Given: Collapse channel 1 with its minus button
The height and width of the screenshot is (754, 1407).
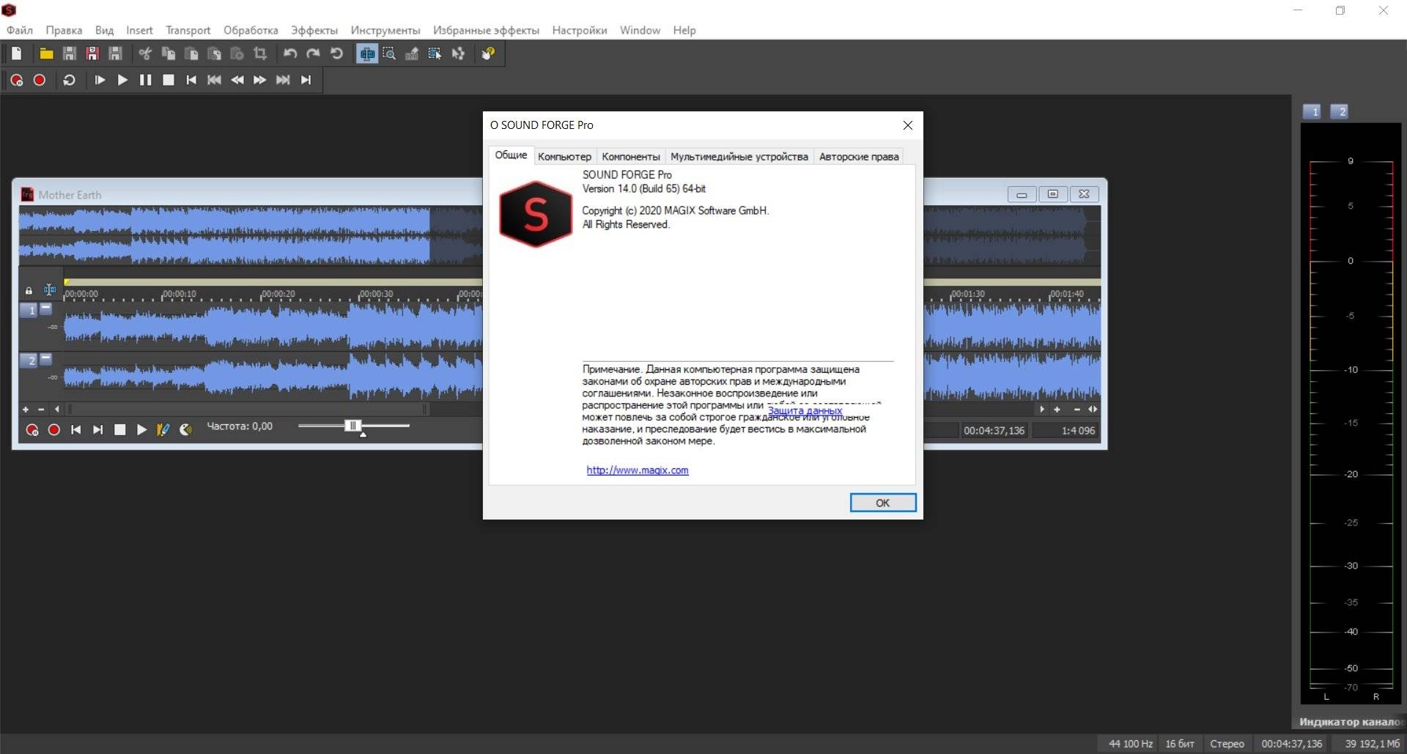Looking at the screenshot, I should pyautogui.click(x=46, y=308).
